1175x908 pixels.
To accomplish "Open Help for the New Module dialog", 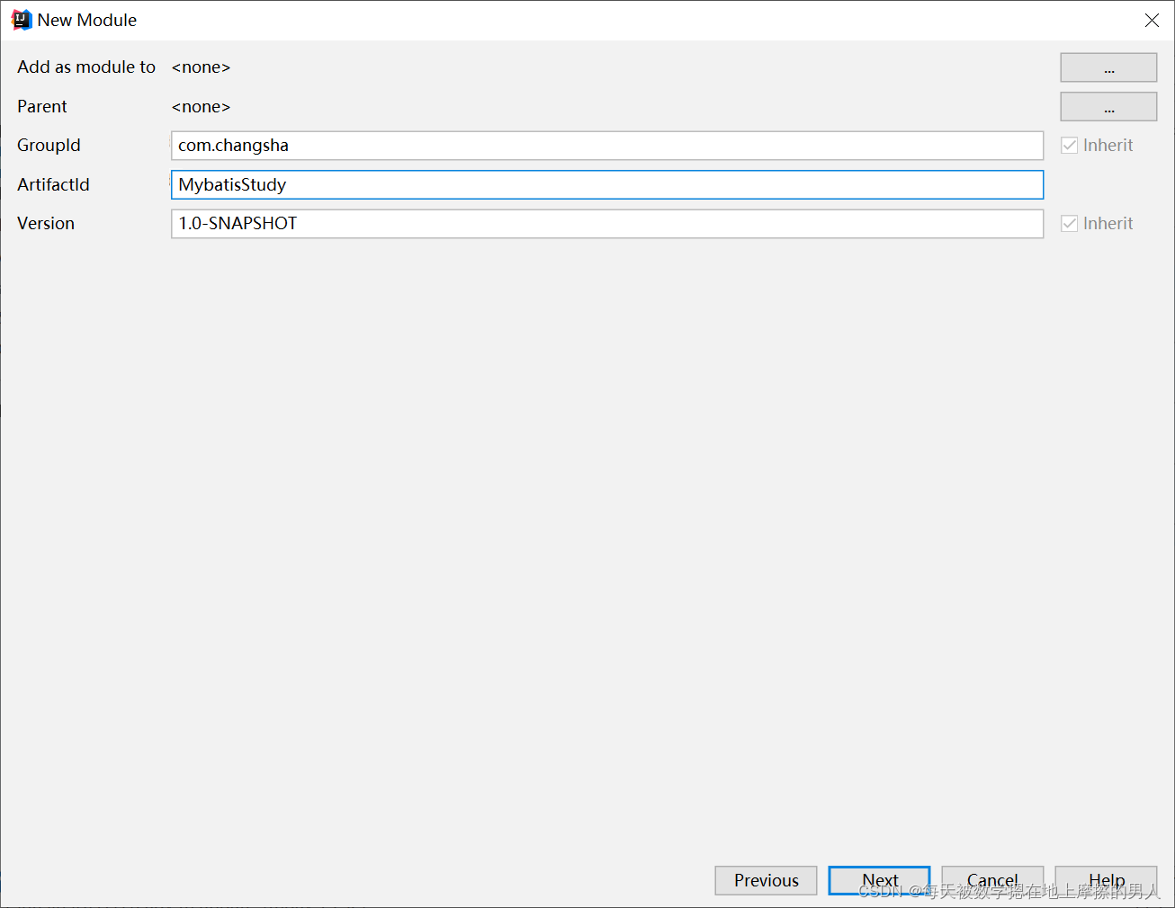I will coord(1106,880).
